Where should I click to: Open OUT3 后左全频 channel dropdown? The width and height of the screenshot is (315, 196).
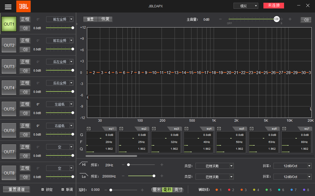(x=60, y=62)
